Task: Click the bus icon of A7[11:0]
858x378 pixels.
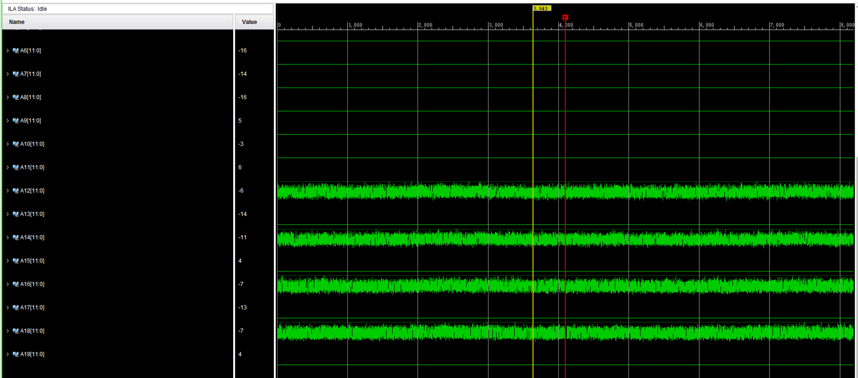Action: [16, 74]
